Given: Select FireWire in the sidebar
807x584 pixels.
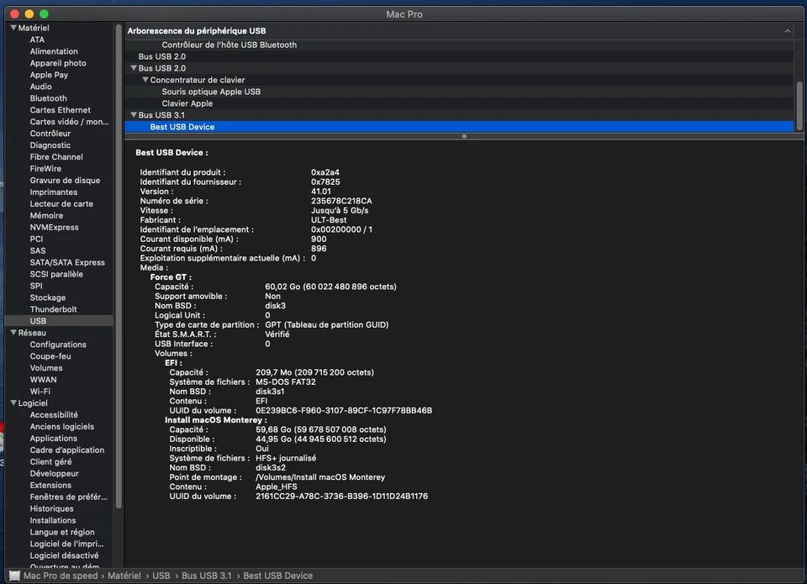Looking at the screenshot, I should click(45, 169).
